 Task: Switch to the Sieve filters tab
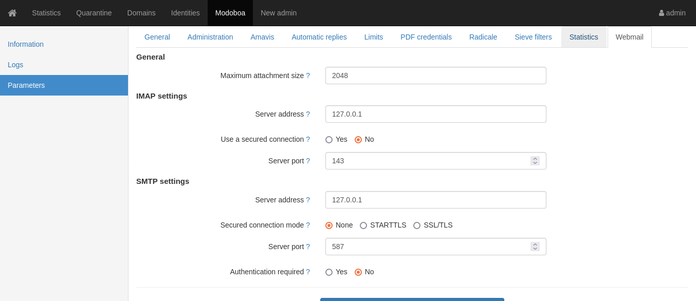coord(533,37)
